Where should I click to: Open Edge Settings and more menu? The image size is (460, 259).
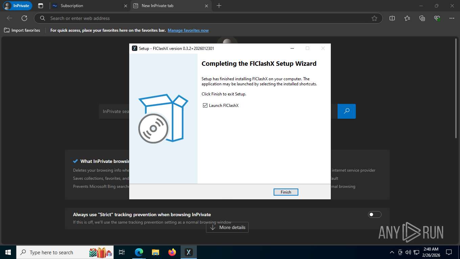(452, 18)
